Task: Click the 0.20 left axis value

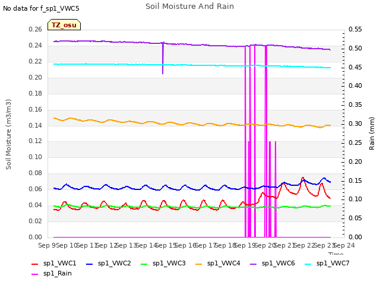Action: pyautogui.click(x=36, y=78)
